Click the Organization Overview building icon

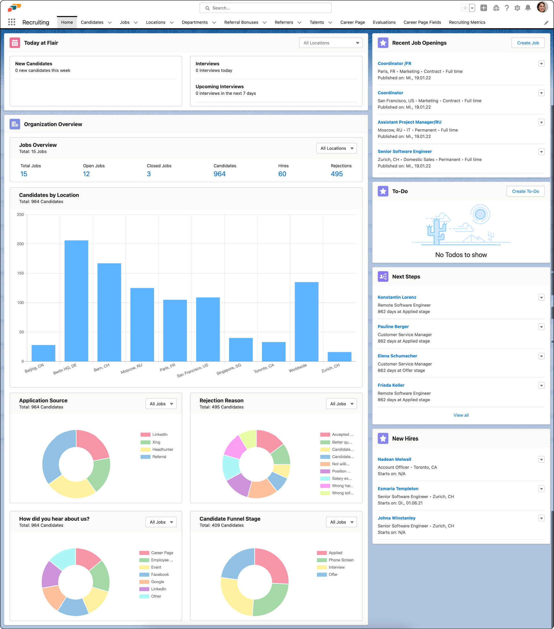[14, 124]
